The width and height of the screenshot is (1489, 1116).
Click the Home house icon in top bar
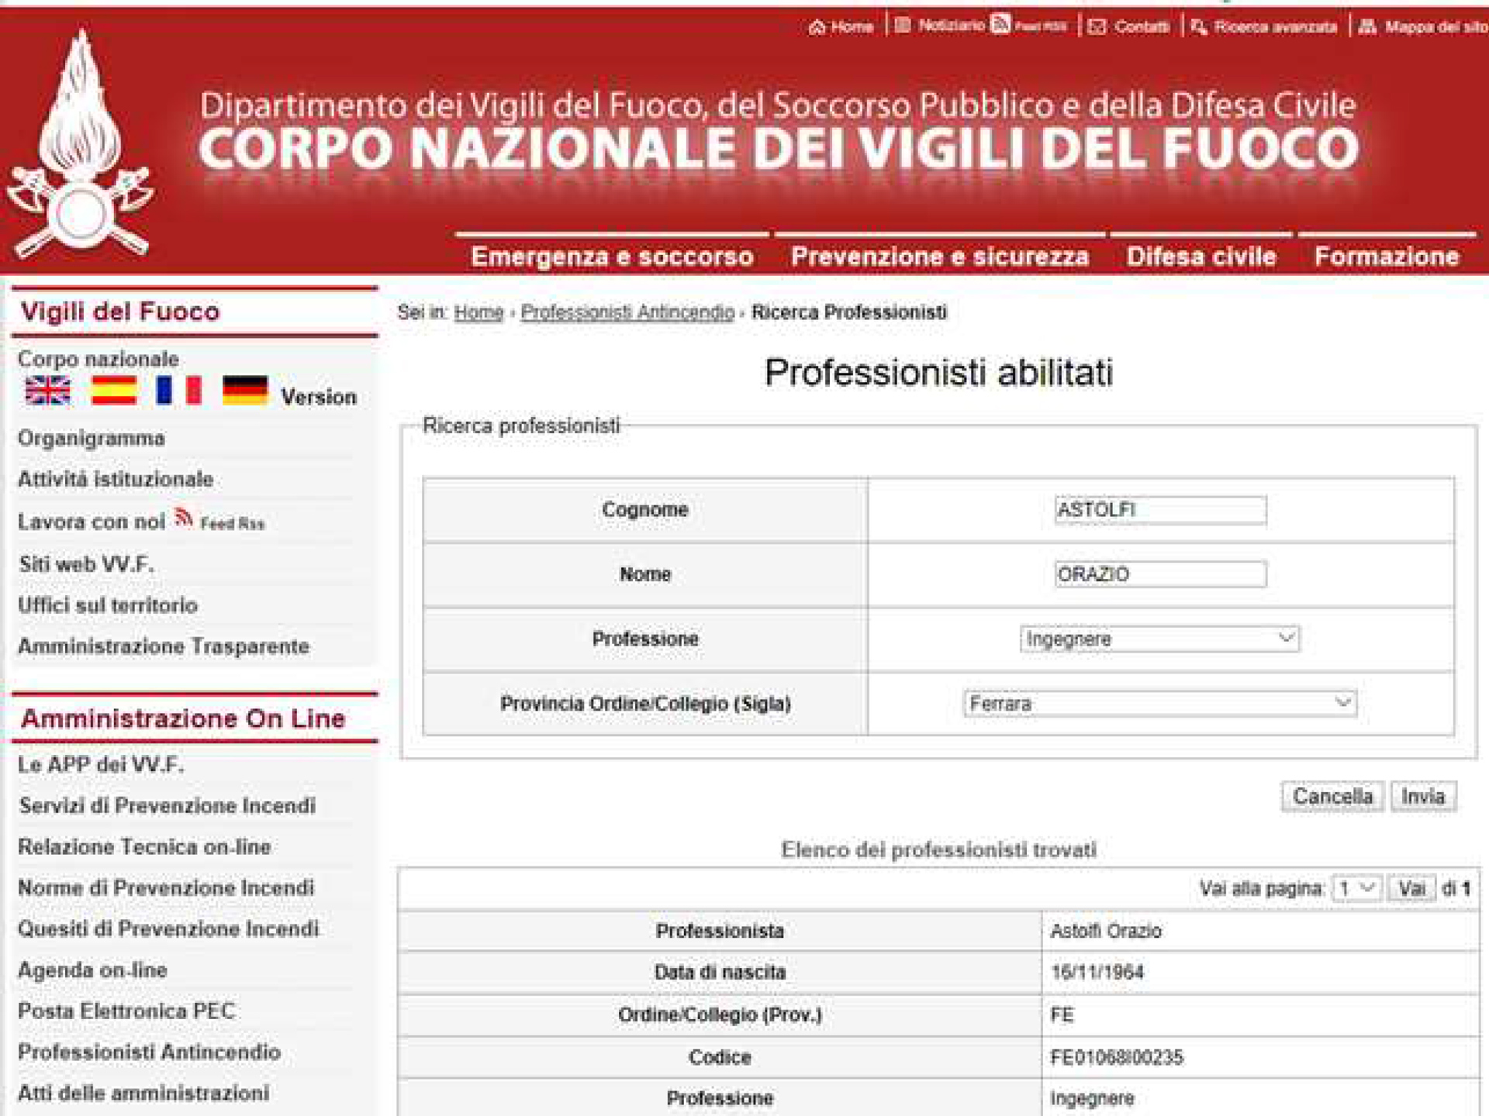[817, 28]
